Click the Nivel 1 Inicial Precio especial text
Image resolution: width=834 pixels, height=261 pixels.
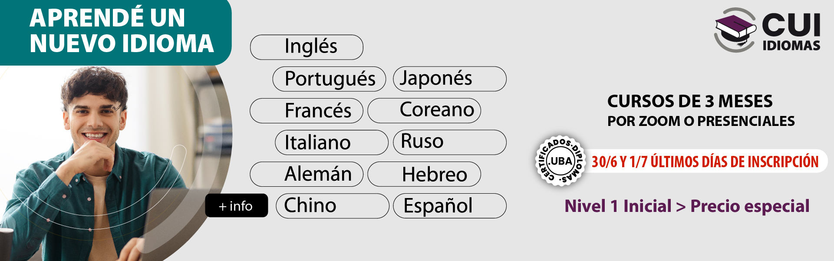(687, 206)
